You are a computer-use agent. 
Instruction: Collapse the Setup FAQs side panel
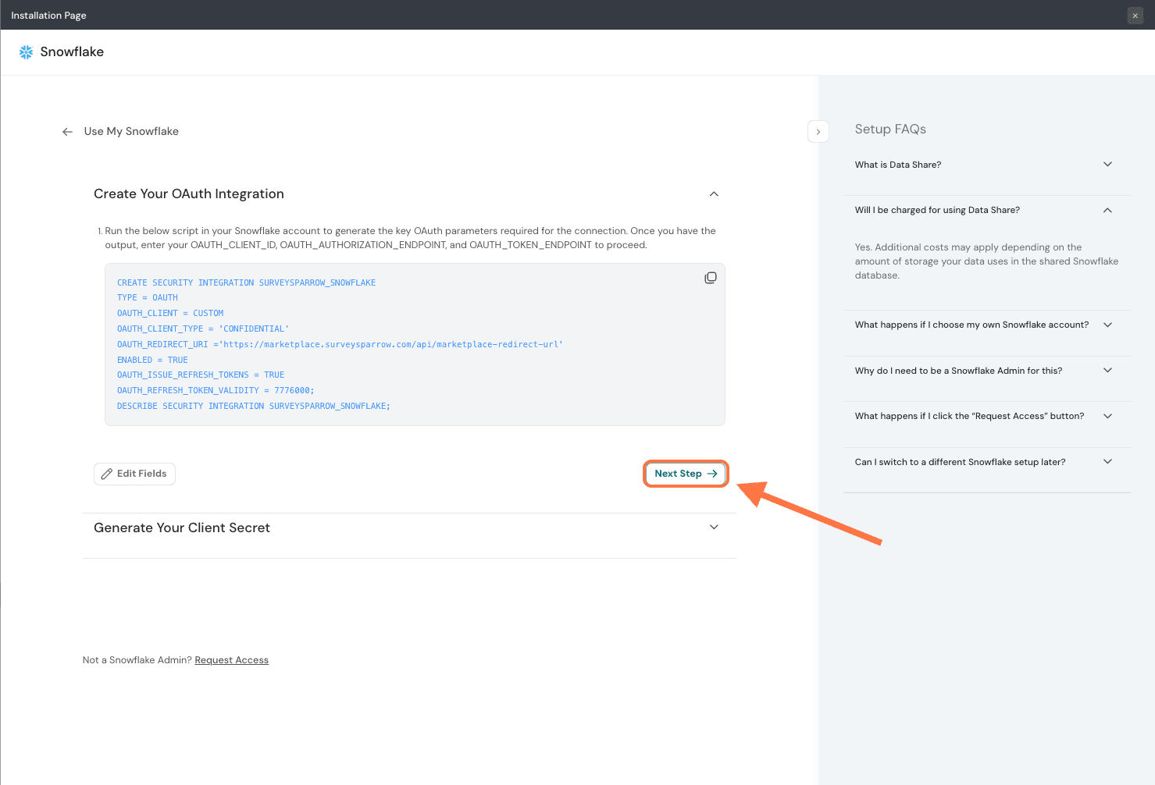(x=818, y=132)
